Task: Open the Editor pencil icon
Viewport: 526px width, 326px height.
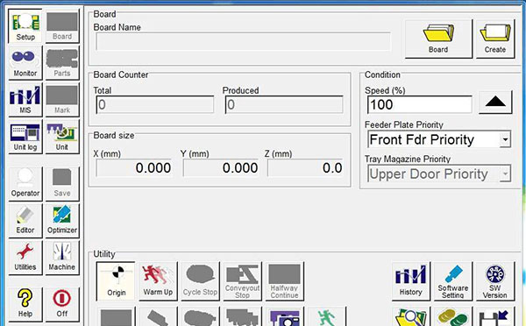Action: (x=25, y=220)
